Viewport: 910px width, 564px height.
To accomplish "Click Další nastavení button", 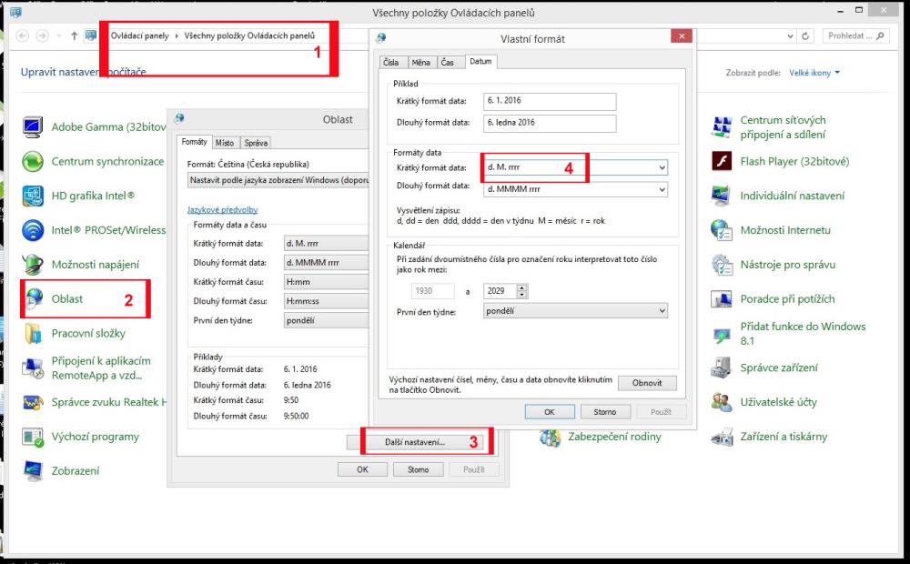I will pyautogui.click(x=416, y=442).
